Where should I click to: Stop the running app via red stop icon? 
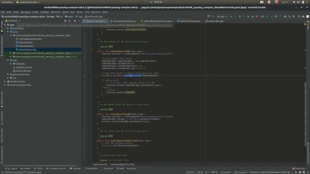(x=257, y=17)
